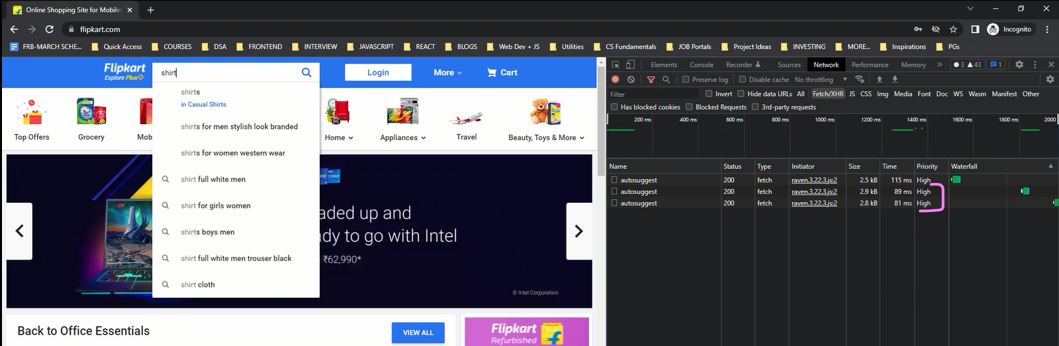
Task: Open the No throttling dropdown
Action: tap(820, 79)
